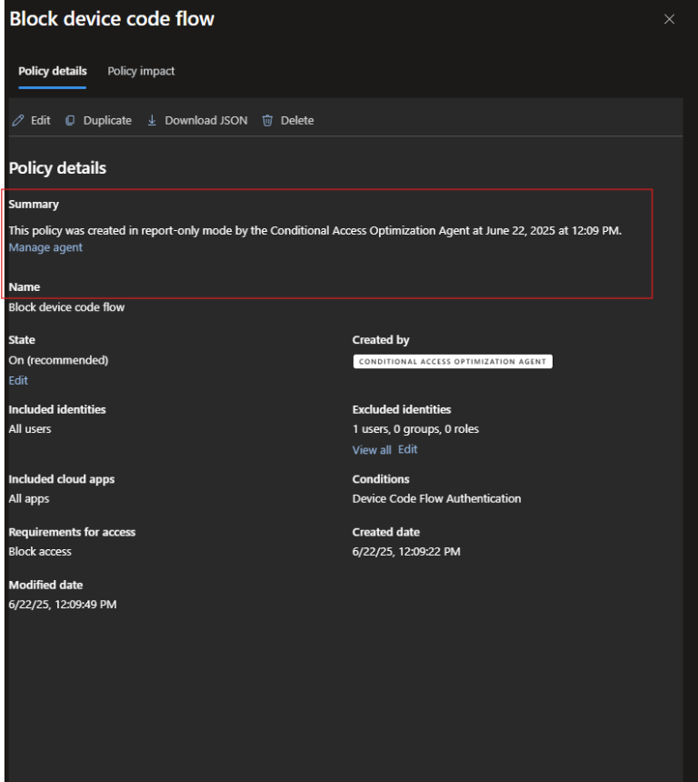The width and height of the screenshot is (698, 782).
Task: Click the Edit command in the toolbar
Action: tap(39, 119)
